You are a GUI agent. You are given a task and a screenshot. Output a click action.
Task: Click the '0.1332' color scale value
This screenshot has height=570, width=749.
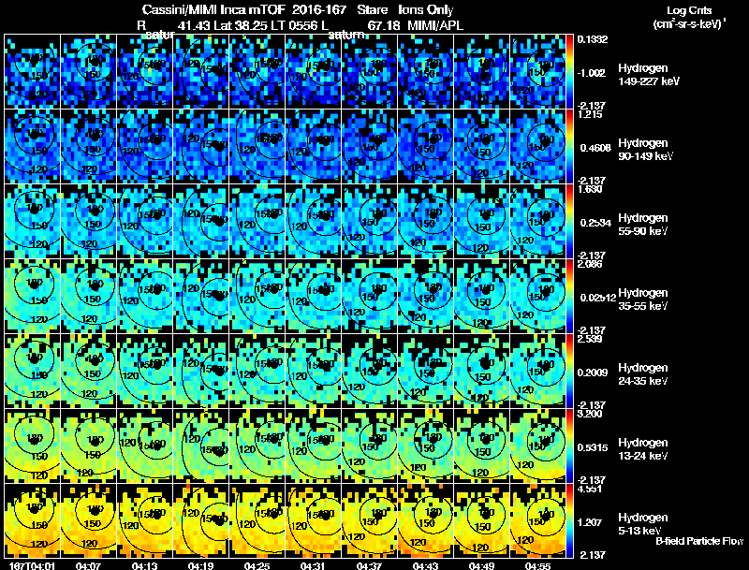point(593,39)
